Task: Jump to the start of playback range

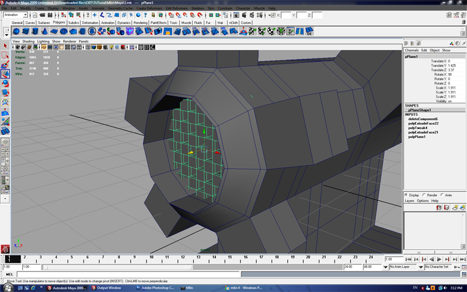Action: tap(408, 259)
